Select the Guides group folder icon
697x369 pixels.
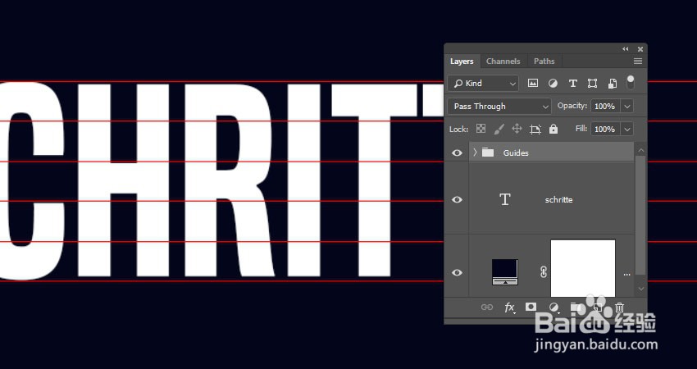click(488, 153)
